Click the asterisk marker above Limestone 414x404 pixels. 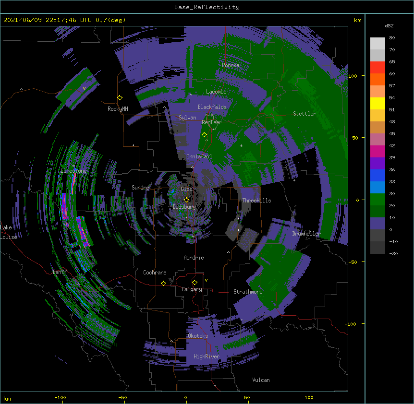click(73, 166)
